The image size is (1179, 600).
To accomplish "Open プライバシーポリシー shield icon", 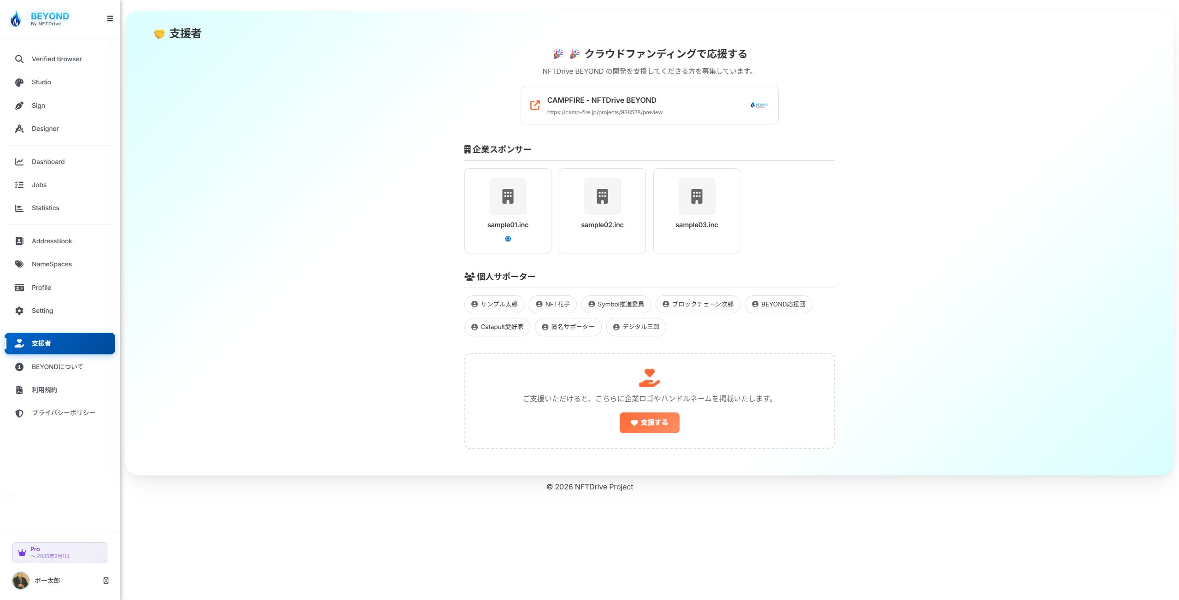I will coord(19,413).
